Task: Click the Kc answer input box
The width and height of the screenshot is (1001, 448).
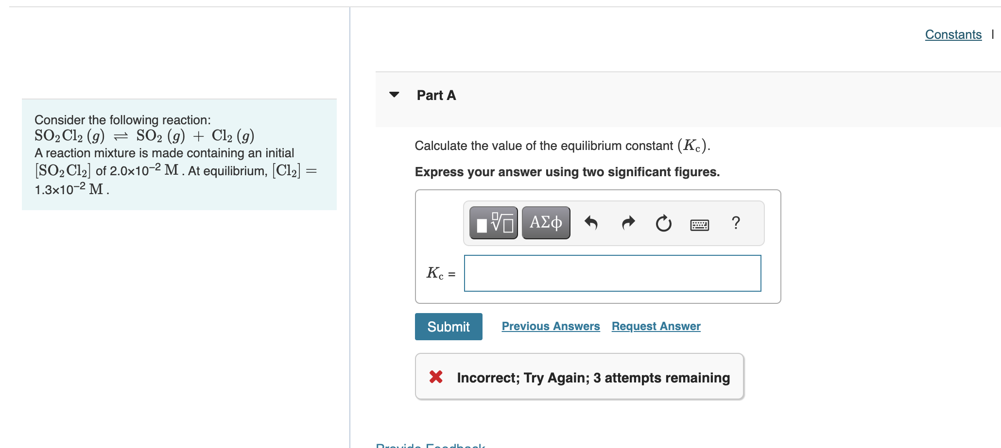Action: [x=612, y=273]
